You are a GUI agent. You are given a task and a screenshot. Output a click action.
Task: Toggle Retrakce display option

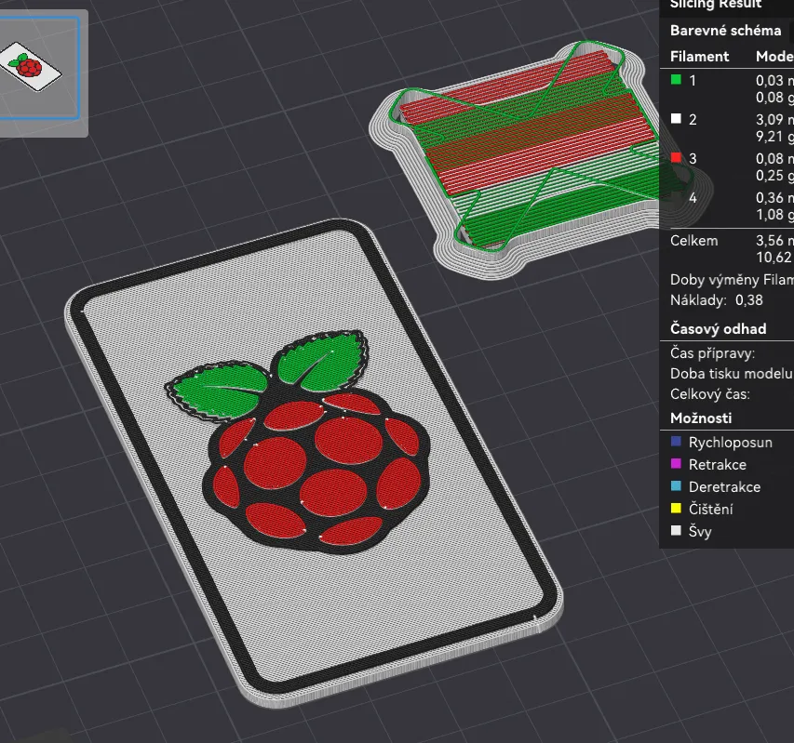pyautogui.click(x=676, y=464)
